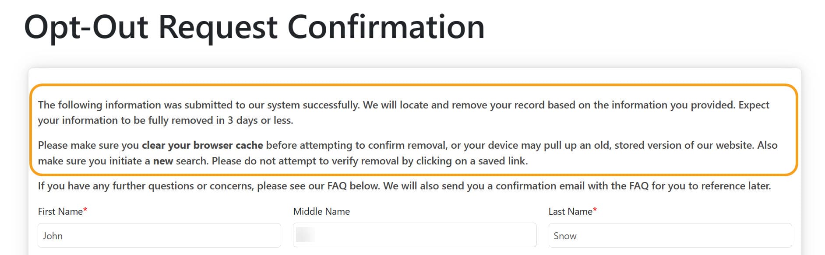Click the Middle Name label
825x255 pixels.
321,211
